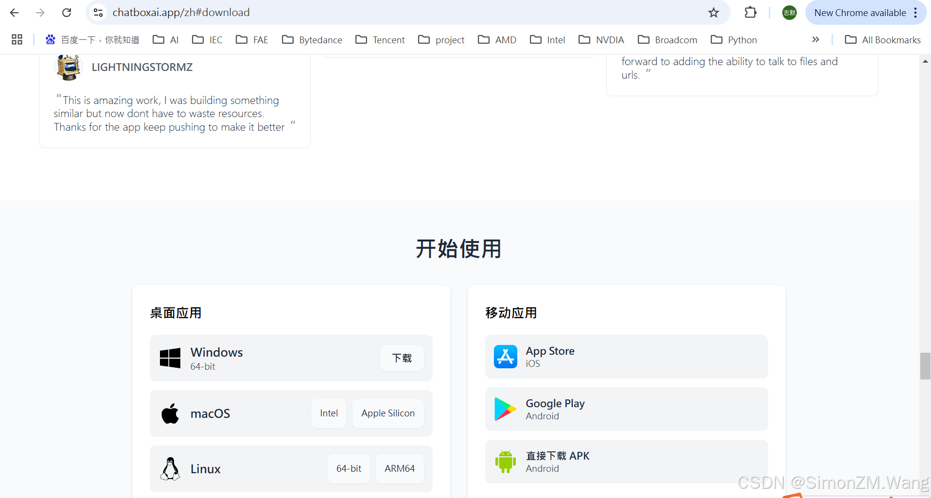
Task: Click the LIGHTNINGSTORMZ reviewer avatar
Action: (68, 67)
